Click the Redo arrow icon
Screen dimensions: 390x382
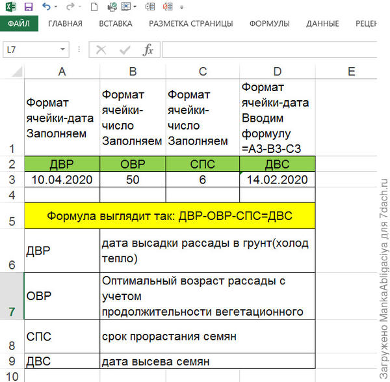coord(70,7)
